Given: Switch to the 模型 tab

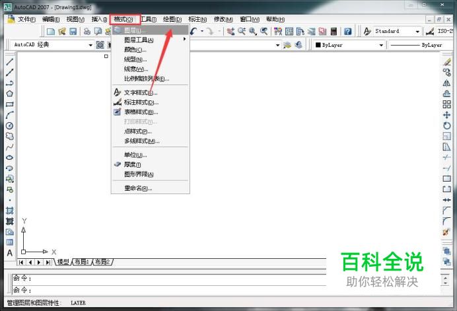Looking at the screenshot, I should tap(63, 262).
